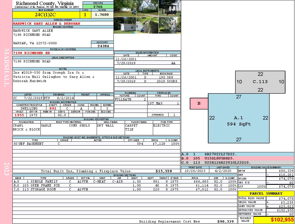
Task: Click the green record number 2766
Action: [98, 6]
